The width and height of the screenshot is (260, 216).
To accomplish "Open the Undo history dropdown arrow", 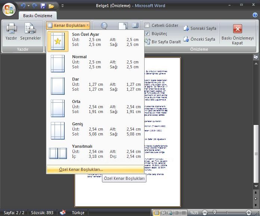I will [28, 6].
